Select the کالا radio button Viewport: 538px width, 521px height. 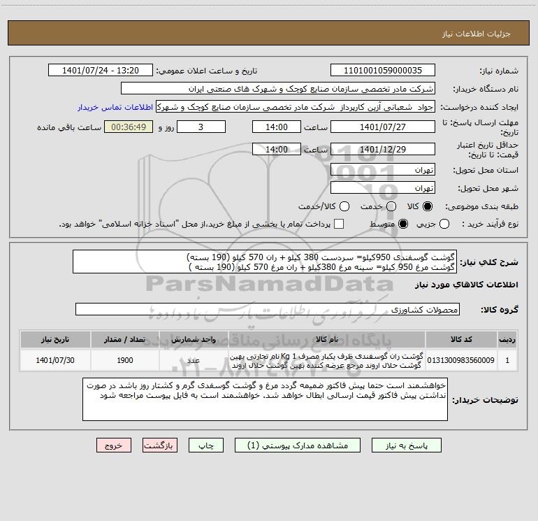428,206
